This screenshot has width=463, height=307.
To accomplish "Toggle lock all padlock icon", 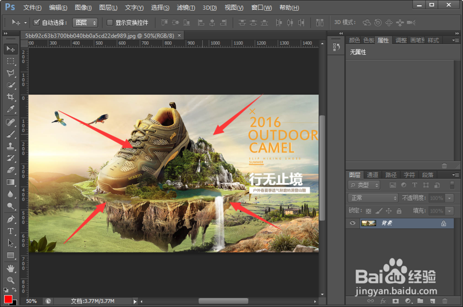I will (x=399, y=211).
